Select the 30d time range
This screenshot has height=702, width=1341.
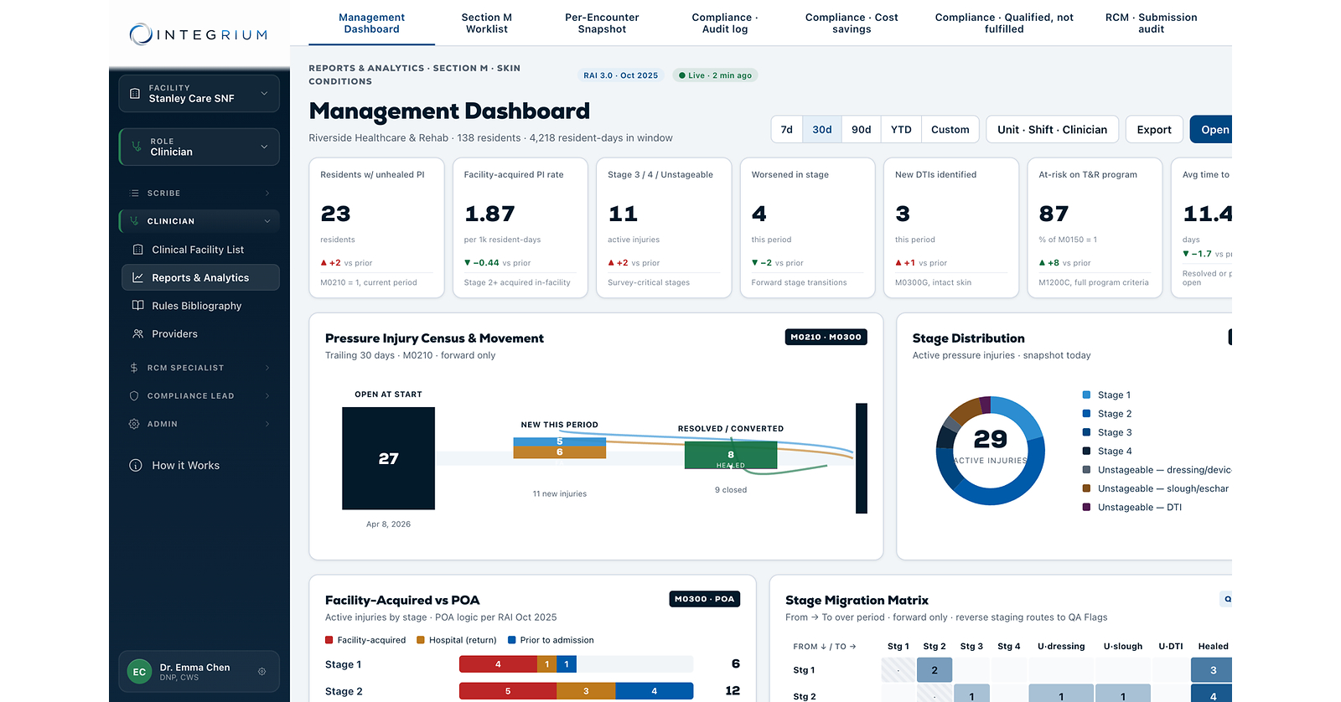(822, 130)
